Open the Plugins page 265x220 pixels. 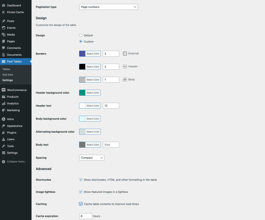pyautogui.click(x=11, y=132)
